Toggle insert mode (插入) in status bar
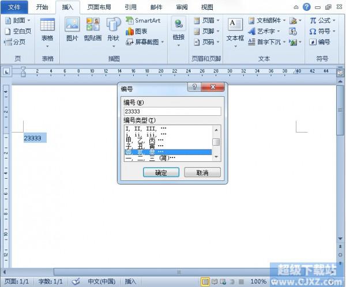The width and height of the screenshot is (346, 287). point(130,281)
